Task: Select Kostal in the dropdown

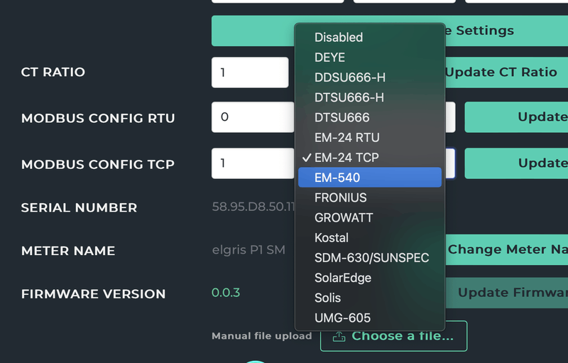Action: 331,237
